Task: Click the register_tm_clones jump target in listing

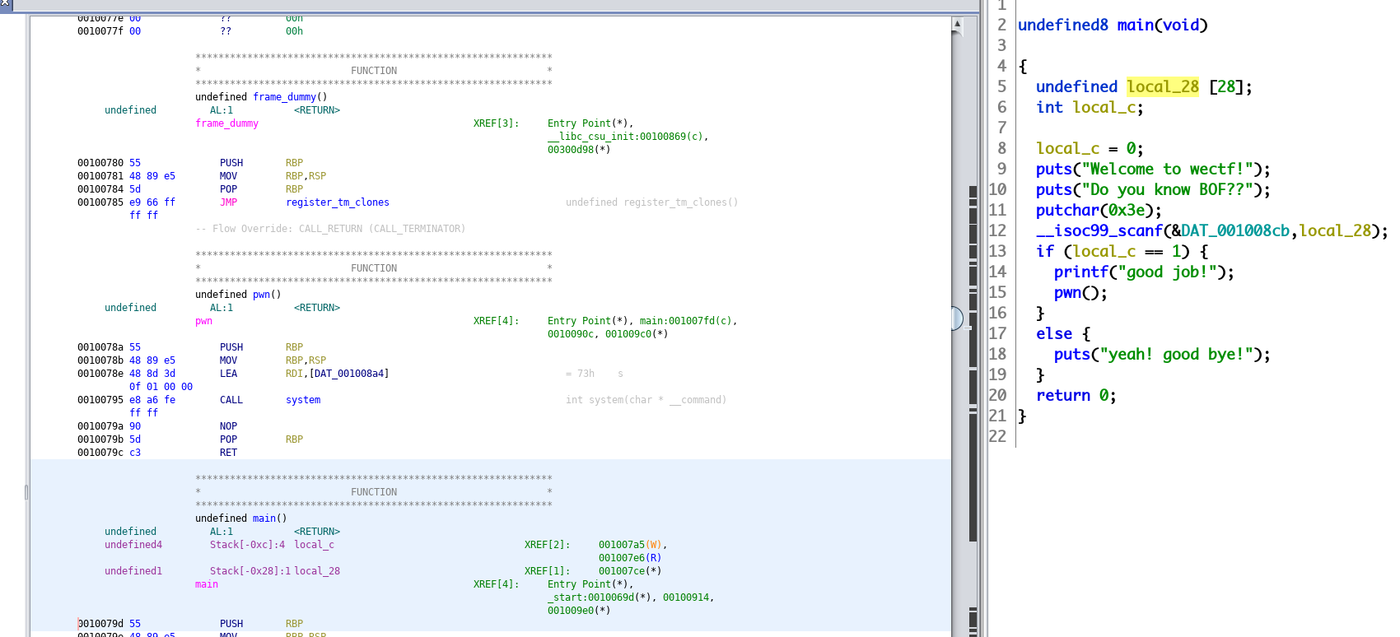Action: 337,202
